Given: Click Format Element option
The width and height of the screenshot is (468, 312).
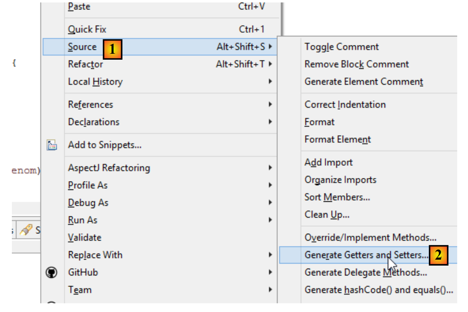Looking at the screenshot, I should pos(337,140).
